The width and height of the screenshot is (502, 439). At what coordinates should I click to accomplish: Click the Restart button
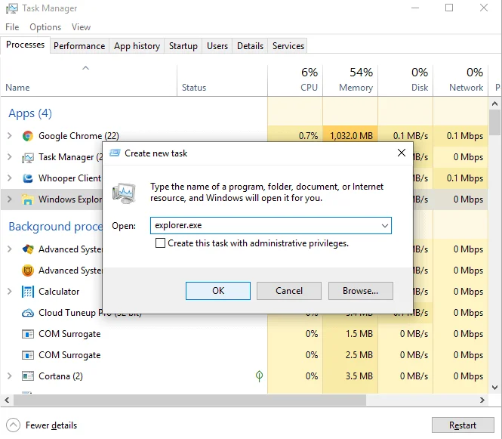click(x=463, y=425)
